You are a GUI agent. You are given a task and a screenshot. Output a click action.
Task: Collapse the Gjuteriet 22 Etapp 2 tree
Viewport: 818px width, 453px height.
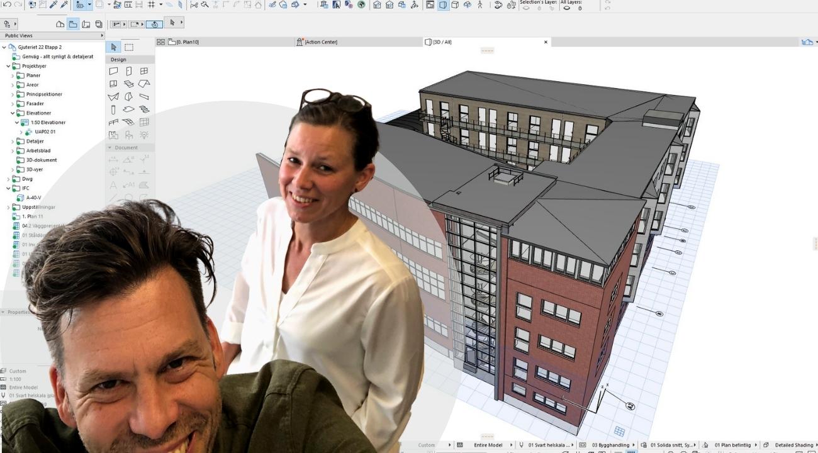click(4, 47)
